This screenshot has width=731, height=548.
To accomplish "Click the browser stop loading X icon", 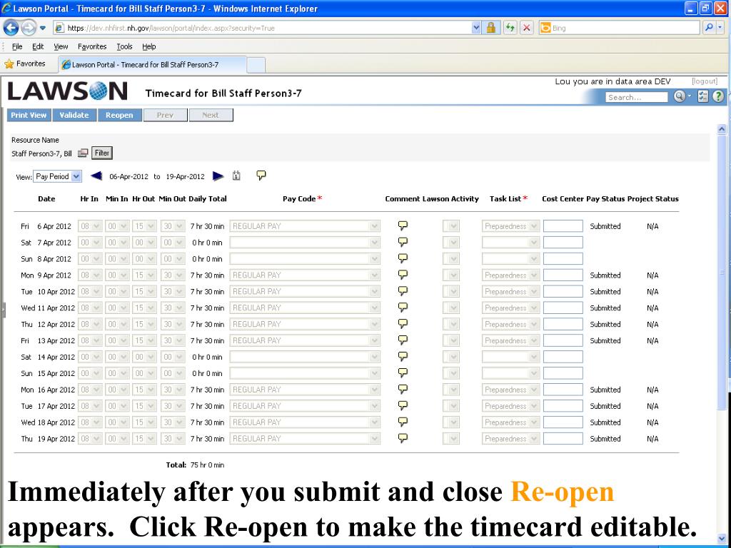I will (x=526, y=28).
